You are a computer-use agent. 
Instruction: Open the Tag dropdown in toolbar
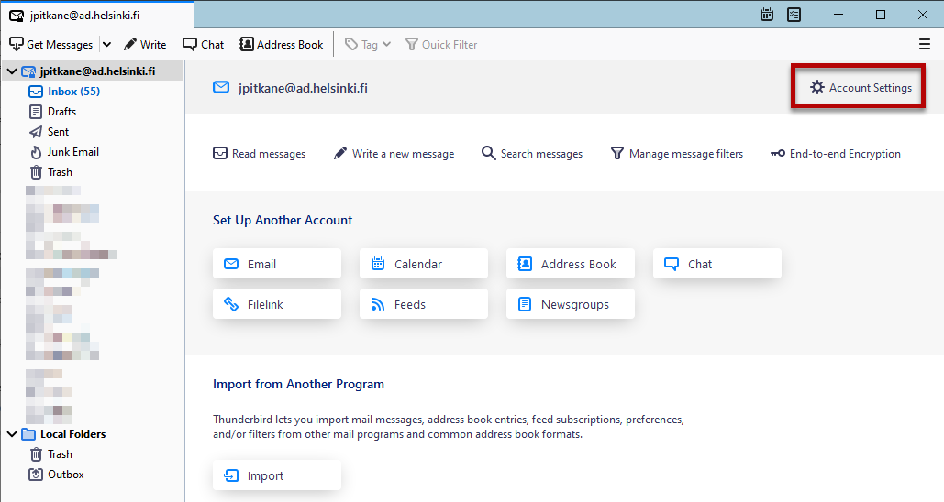tap(367, 45)
